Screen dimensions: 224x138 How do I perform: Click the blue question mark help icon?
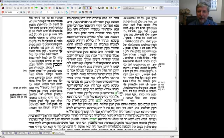(x=119, y=8)
